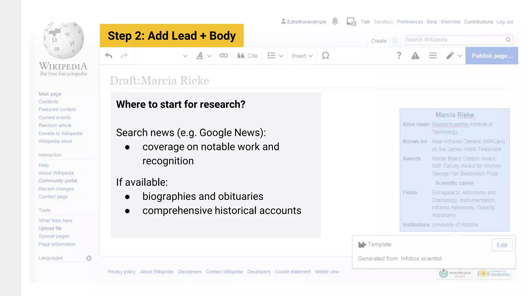Click the Wikimedia project badge
The width and height of the screenshot is (527, 296).
(x=455, y=274)
